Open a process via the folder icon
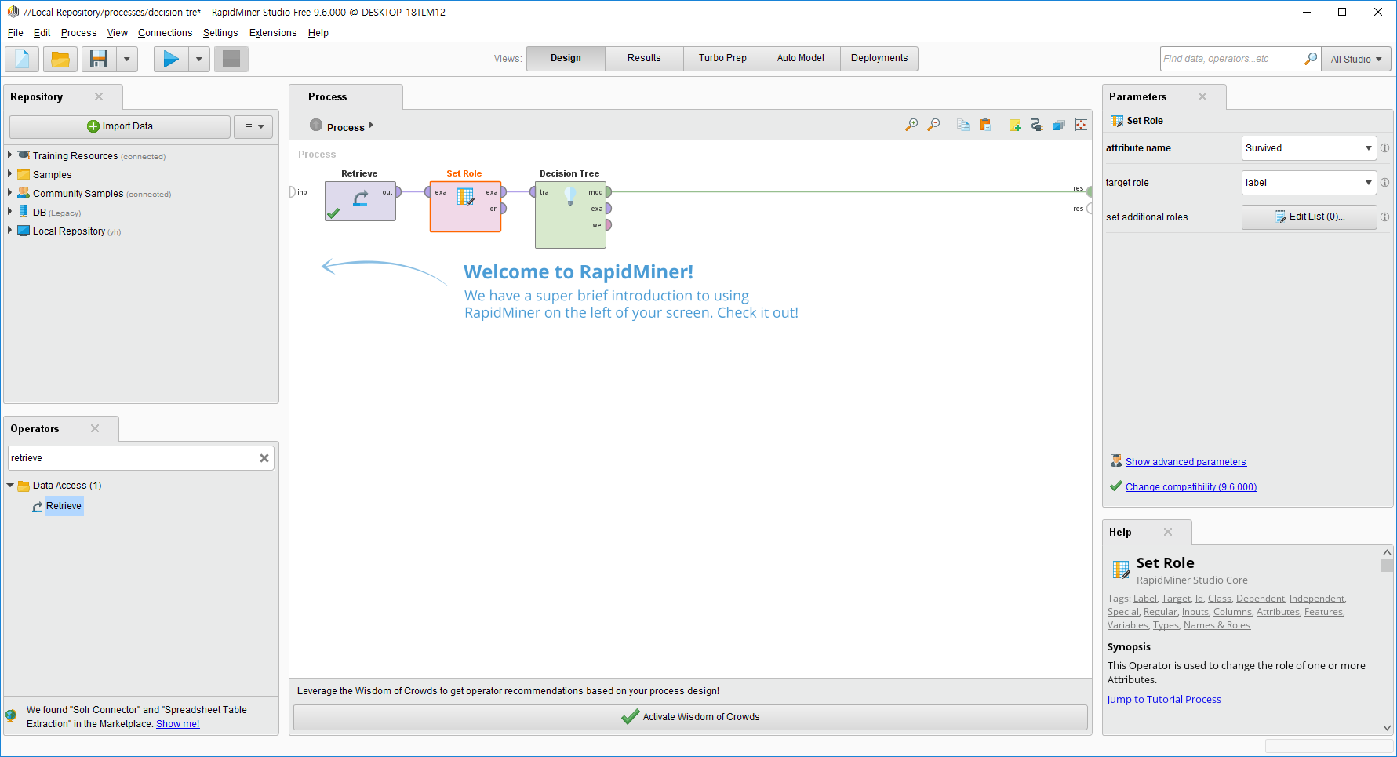This screenshot has width=1397, height=757. 60,59
